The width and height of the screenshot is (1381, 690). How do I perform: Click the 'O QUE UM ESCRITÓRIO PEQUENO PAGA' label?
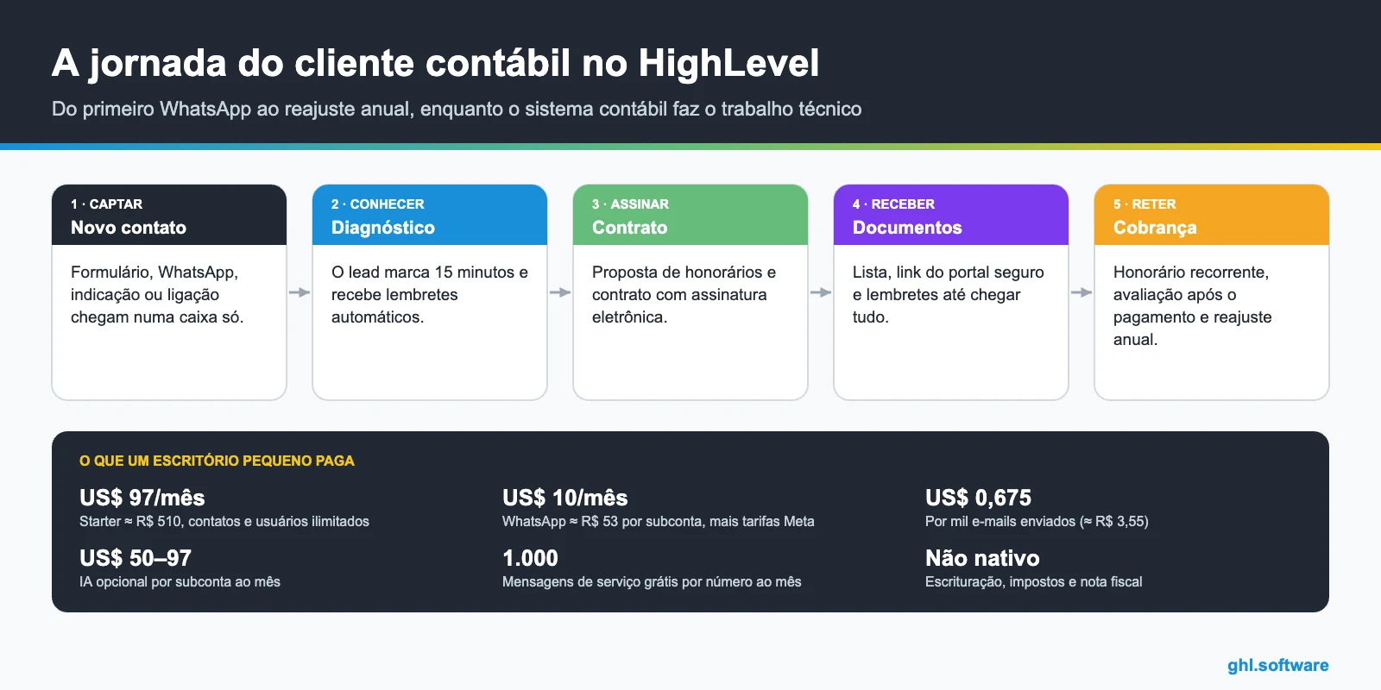pyautogui.click(x=217, y=461)
